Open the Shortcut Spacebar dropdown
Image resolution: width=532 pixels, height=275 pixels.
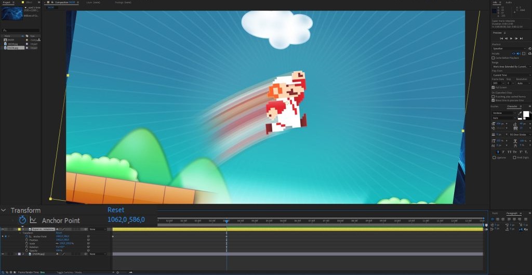(x=509, y=48)
